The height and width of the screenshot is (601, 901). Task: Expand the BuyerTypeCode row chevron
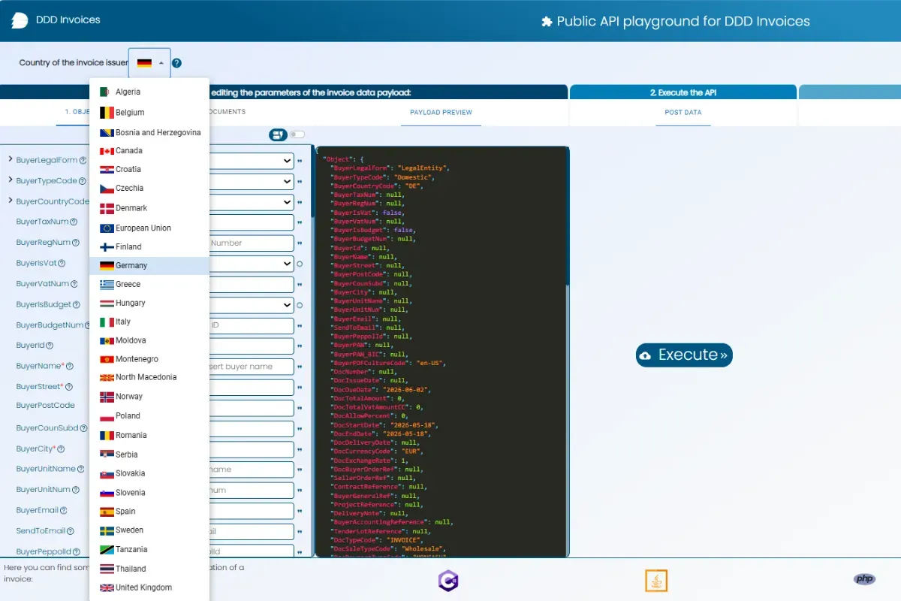point(10,180)
